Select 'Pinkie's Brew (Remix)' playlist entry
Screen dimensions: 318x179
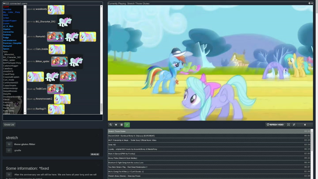[x=209, y=176]
